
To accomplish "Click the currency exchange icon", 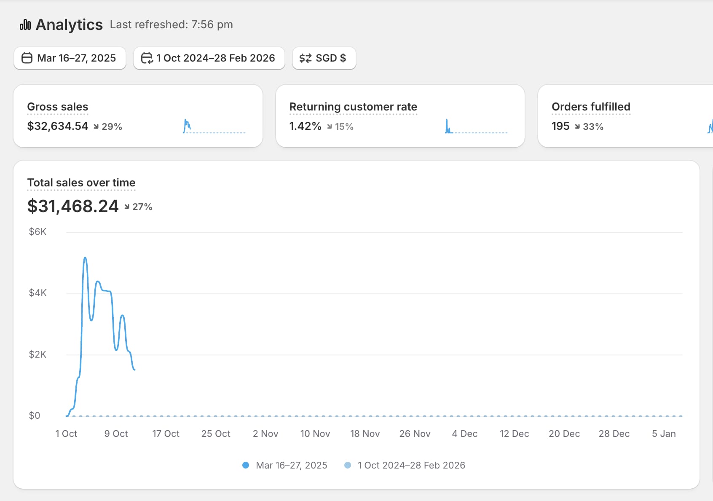I will pyautogui.click(x=306, y=58).
